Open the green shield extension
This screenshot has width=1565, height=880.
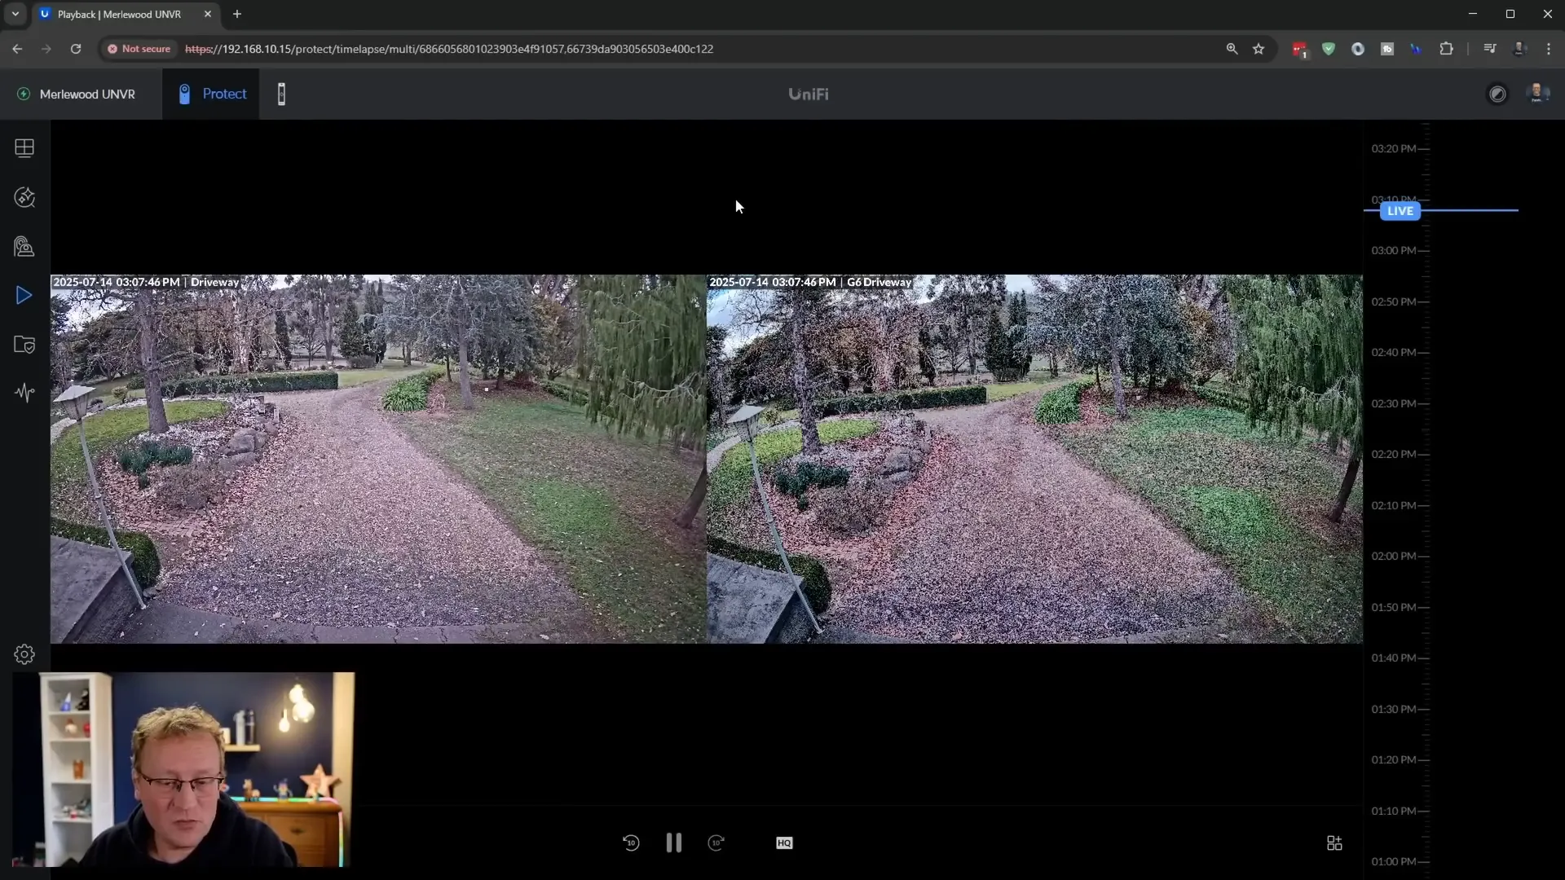coord(1329,49)
